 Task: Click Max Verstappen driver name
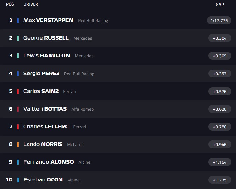48,20
